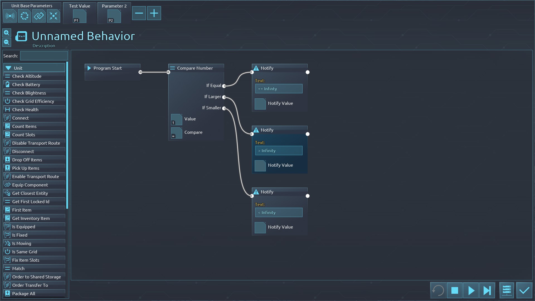Click the component link base parameter icon
This screenshot has width=535, height=301.
click(39, 16)
